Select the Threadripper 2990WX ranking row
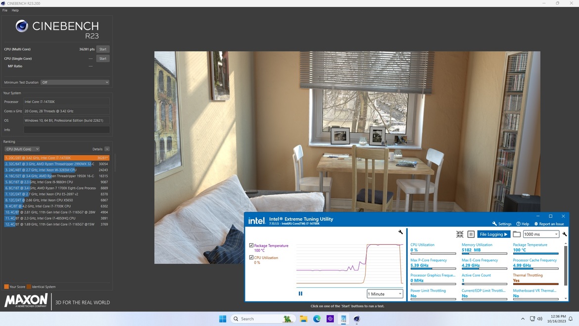Viewport: 579px width, 326px height. pyautogui.click(x=56, y=163)
